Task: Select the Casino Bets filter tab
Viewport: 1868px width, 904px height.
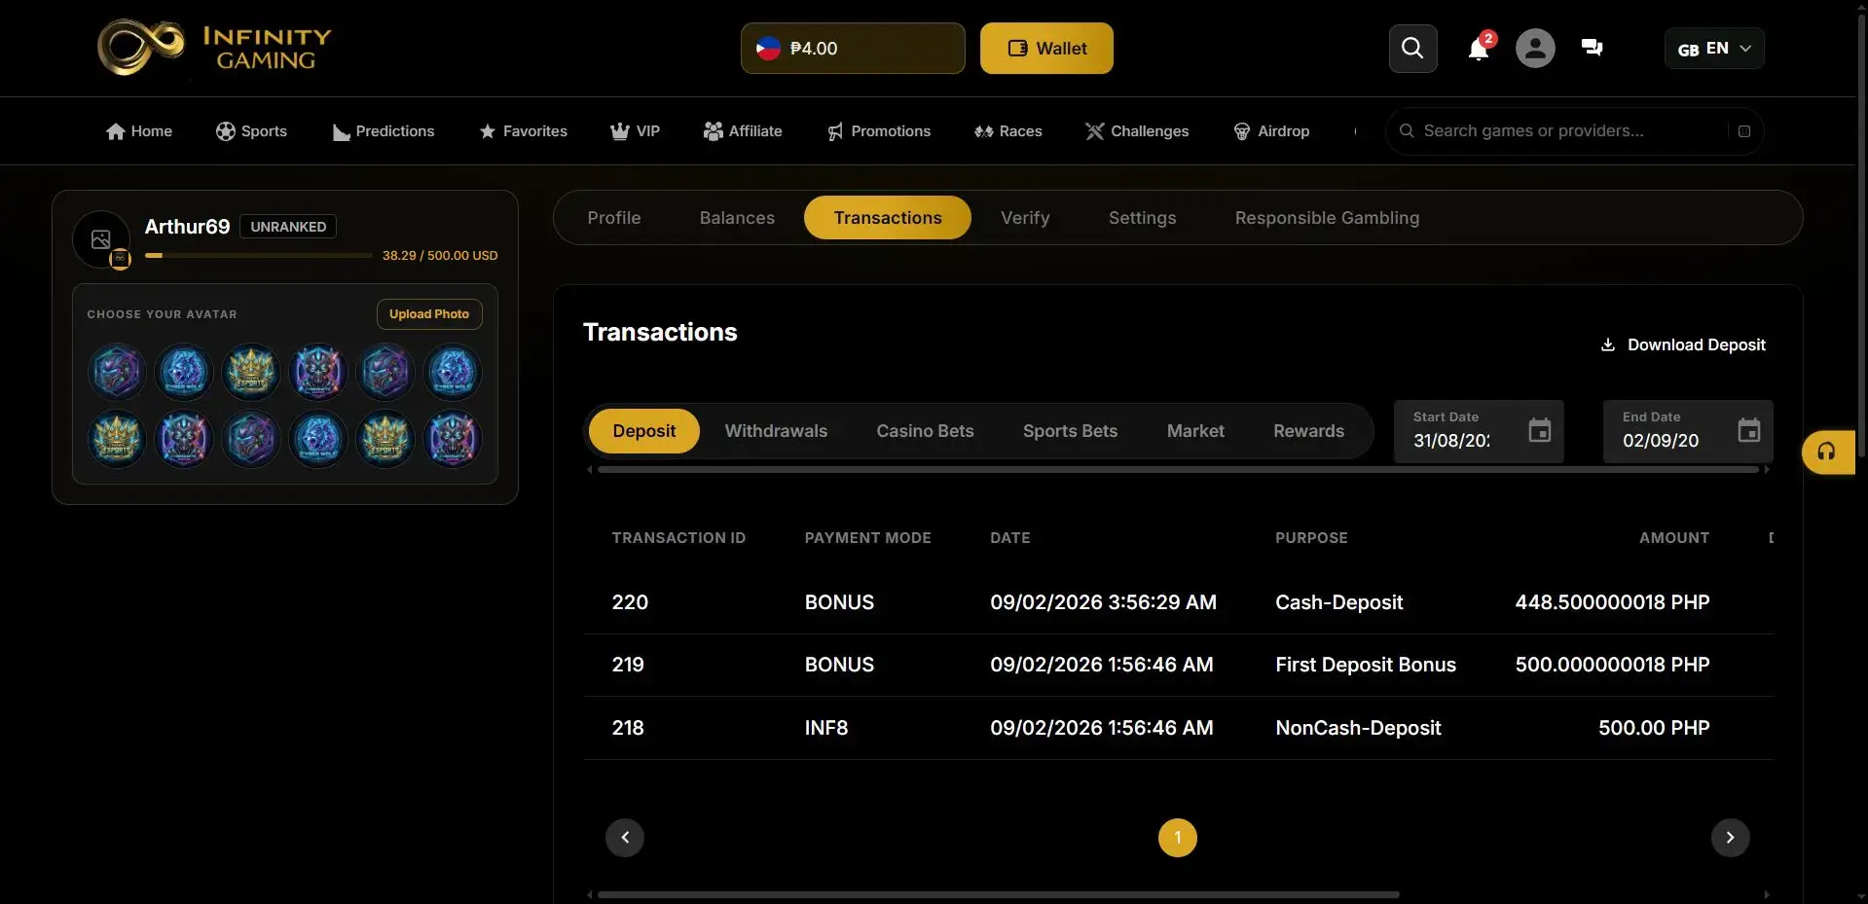Action: pos(925,431)
